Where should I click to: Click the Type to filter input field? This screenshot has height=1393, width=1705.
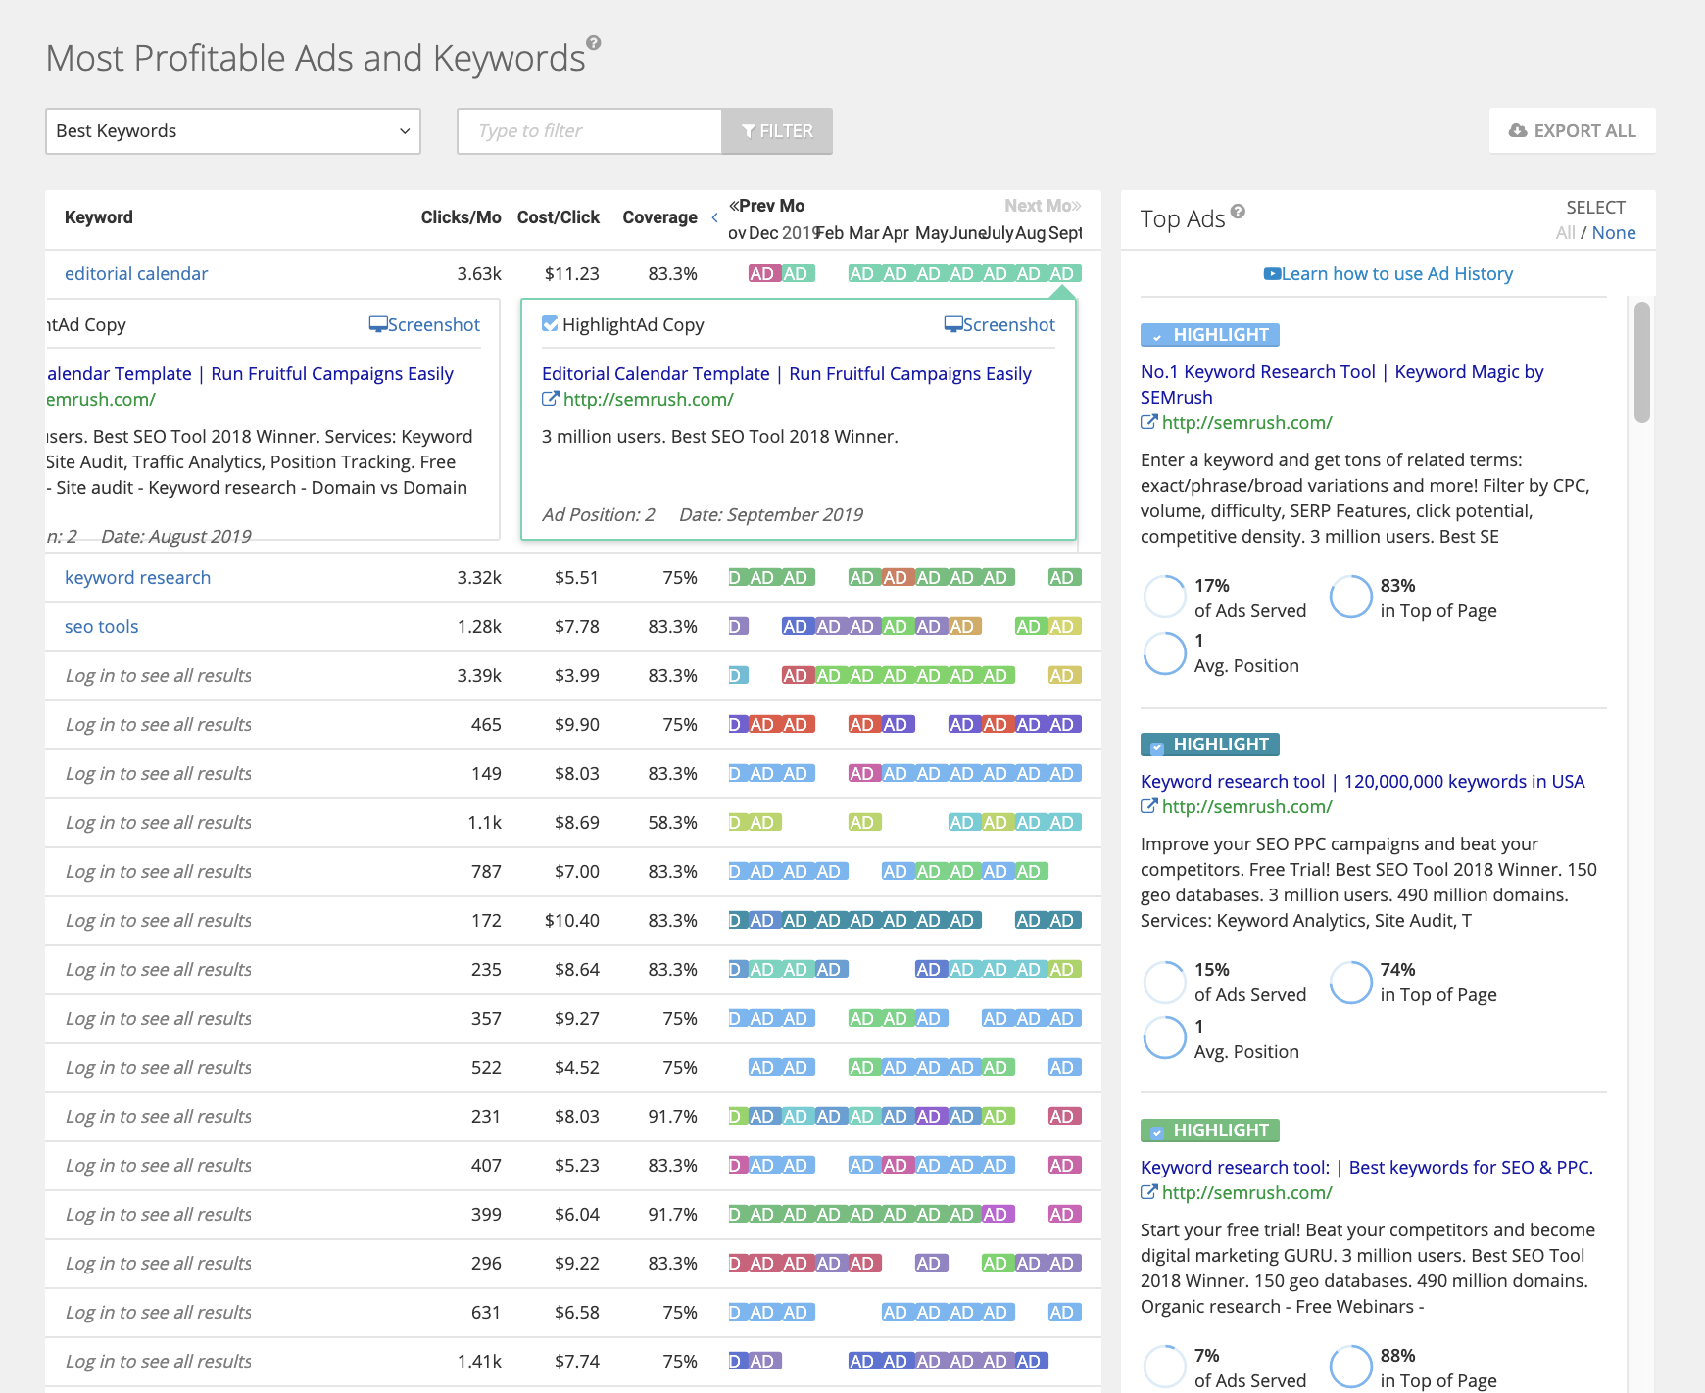[x=589, y=131]
